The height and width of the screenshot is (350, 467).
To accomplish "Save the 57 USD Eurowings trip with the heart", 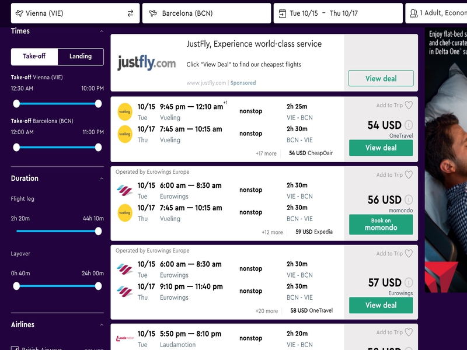I will click(409, 254).
